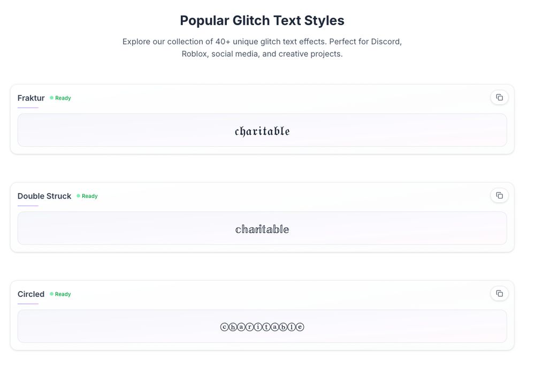Click the description paragraph mentioning Discord
Viewport: 535px width, 367px height.
coord(262,48)
